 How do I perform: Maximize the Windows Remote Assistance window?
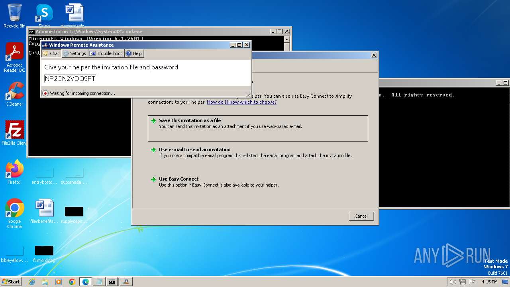(x=239, y=45)
